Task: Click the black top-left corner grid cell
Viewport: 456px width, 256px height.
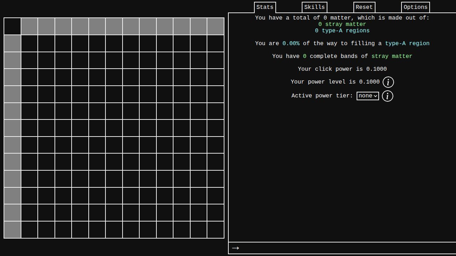Action: (12, 26)
